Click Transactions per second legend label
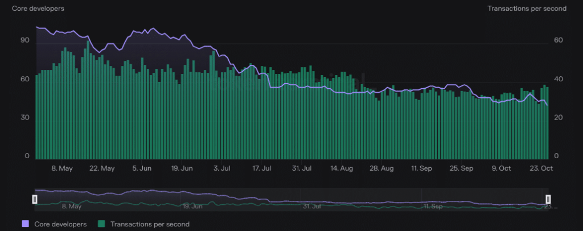Screen dimensions: 583x231 click(x=150, y=224)
